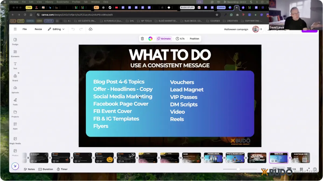Select the CLOSE slide thumbnail

click(191, 158)
